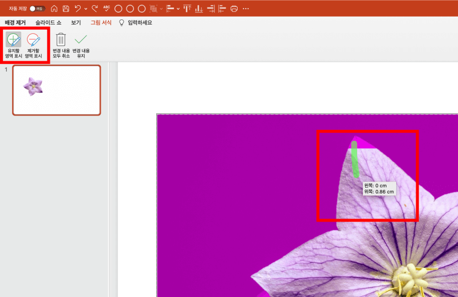Select the 그림 서식 tab
The width and height of the screenshot is (458, 297).
click(x=101, y=22)
